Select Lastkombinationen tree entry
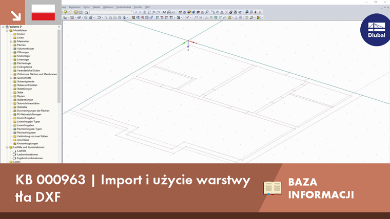The width and height of the screenshot is (390, 219). click(x=28, y=155)
